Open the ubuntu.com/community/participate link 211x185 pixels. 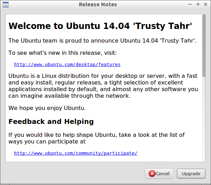(x=76, y=153)
